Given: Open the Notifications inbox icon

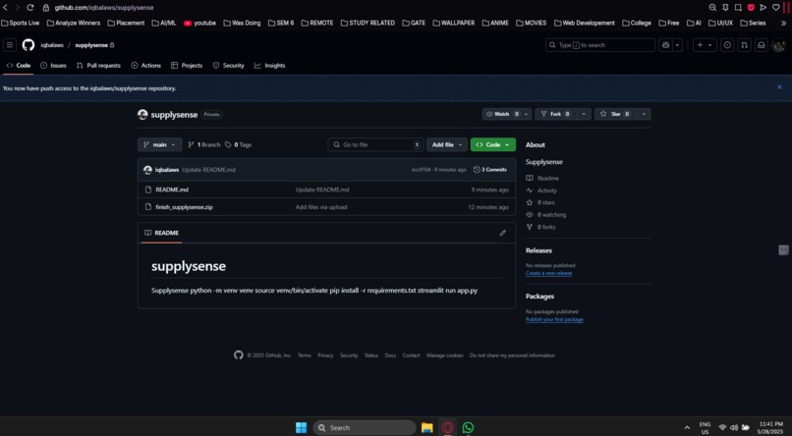Looking at the screenshot, I should point(761,45).
